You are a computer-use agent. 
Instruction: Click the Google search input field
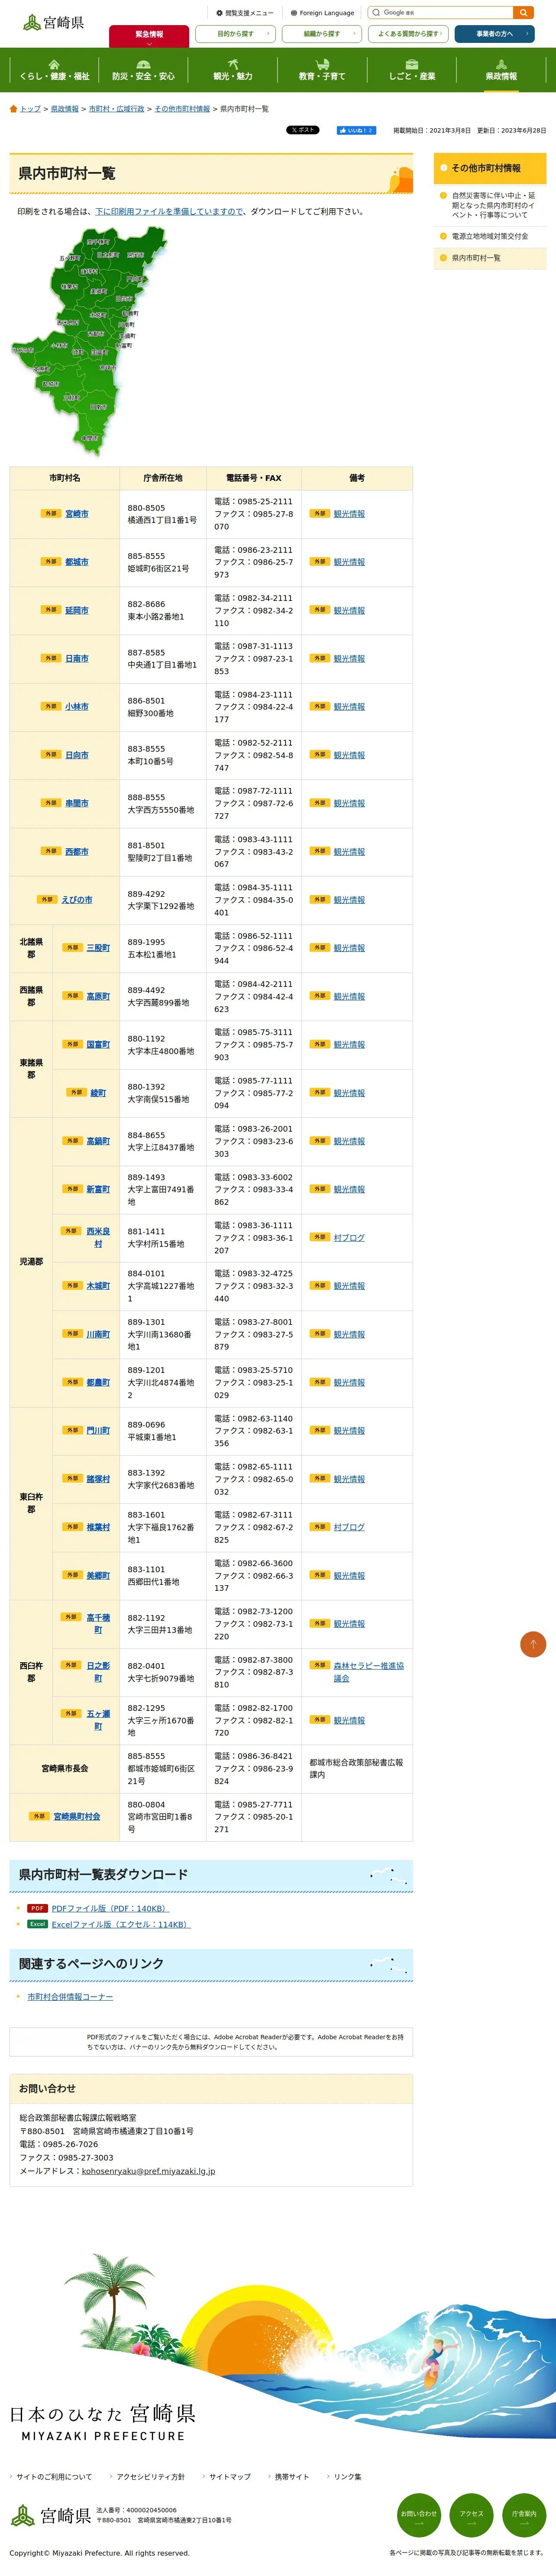coord(441,13)
